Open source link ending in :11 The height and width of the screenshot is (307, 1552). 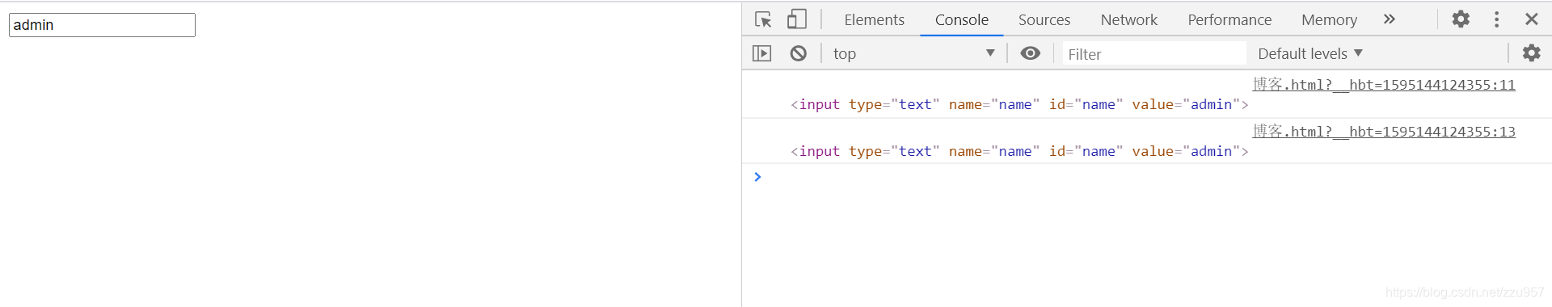pos(1384,85)
